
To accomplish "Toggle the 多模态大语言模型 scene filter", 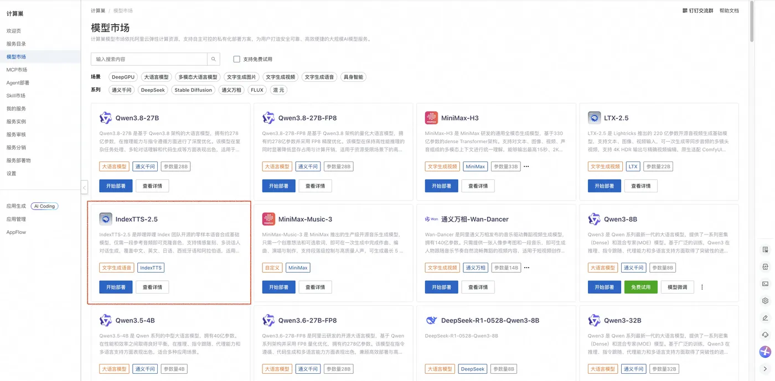I will [198, 77].
